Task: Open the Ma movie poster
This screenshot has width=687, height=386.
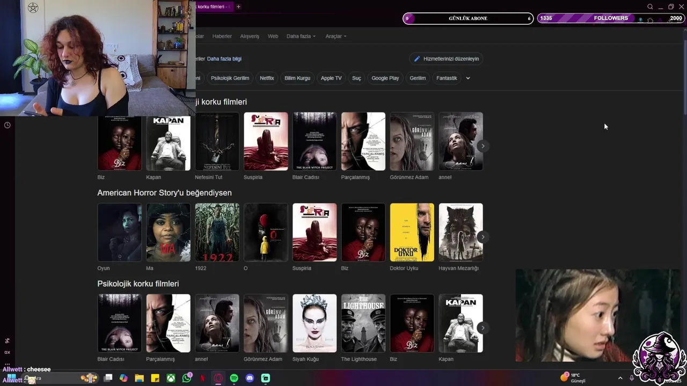Action: [x=168, y=232]
